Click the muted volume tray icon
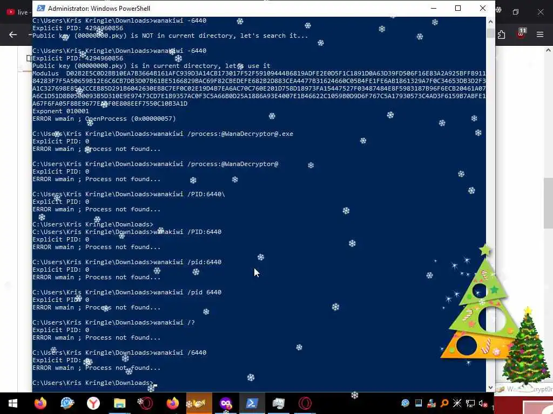The height and width of the screenshot is (414, 553). coord(483,403)
